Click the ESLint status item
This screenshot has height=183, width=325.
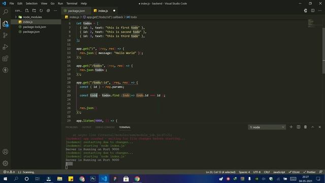(294, 172)
